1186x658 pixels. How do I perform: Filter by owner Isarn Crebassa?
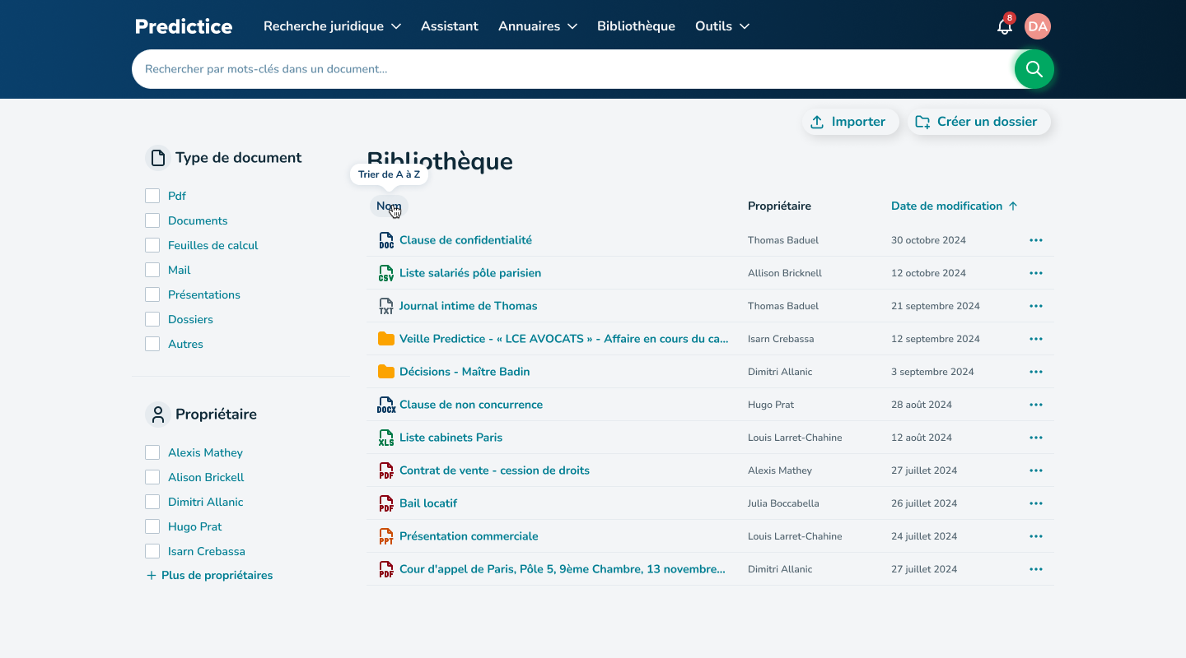pos(152,551)
